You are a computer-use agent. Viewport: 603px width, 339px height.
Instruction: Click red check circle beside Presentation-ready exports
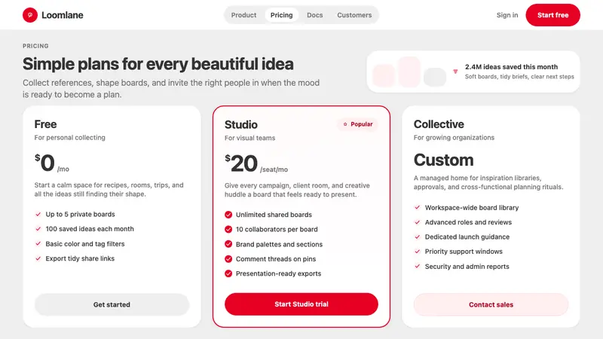pyautogui.click(x=228, y=273)
